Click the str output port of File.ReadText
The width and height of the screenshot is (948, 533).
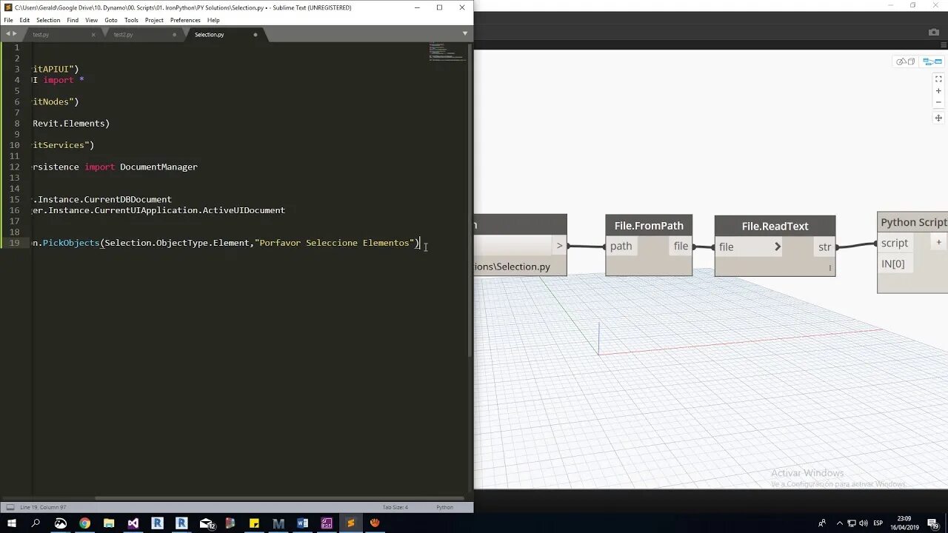(x=824, y=247)
